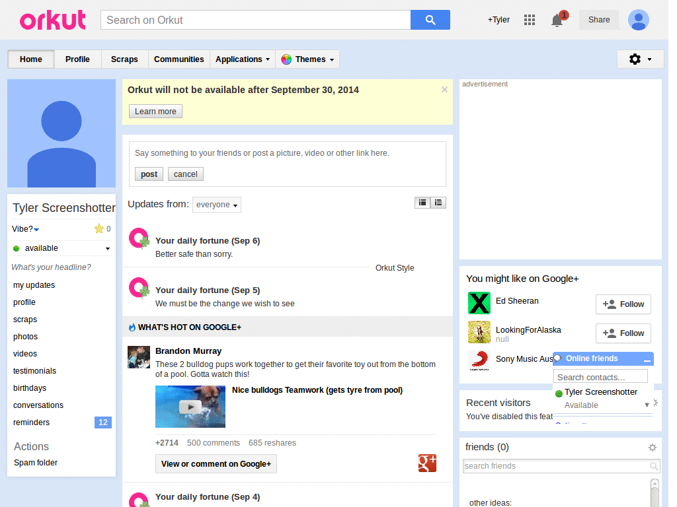Open Ed Sheeran's profile thumbnail
Screen dimensions: 677x507
(x=479, y=302)
